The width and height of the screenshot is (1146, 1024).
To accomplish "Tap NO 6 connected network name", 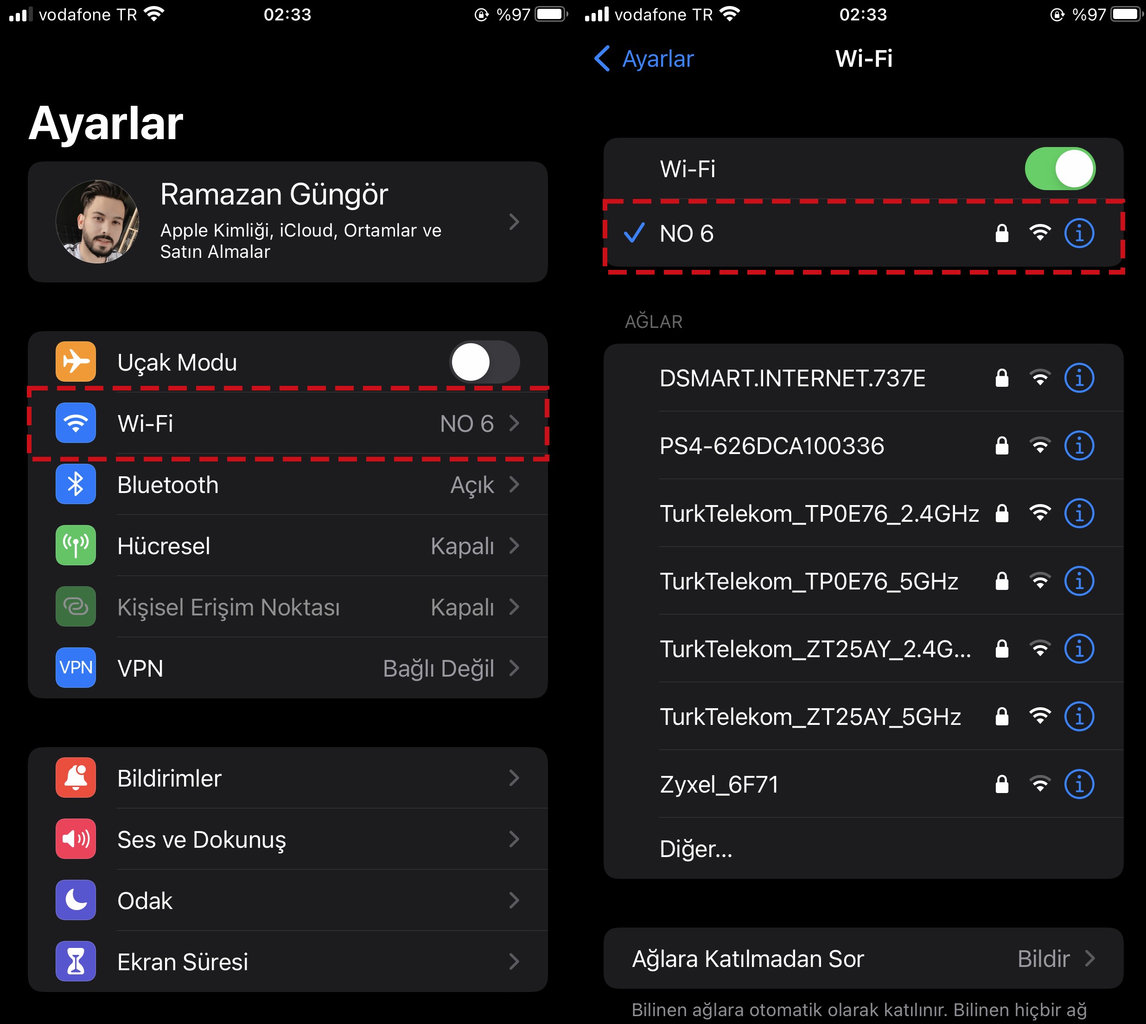I will point(687,233).
